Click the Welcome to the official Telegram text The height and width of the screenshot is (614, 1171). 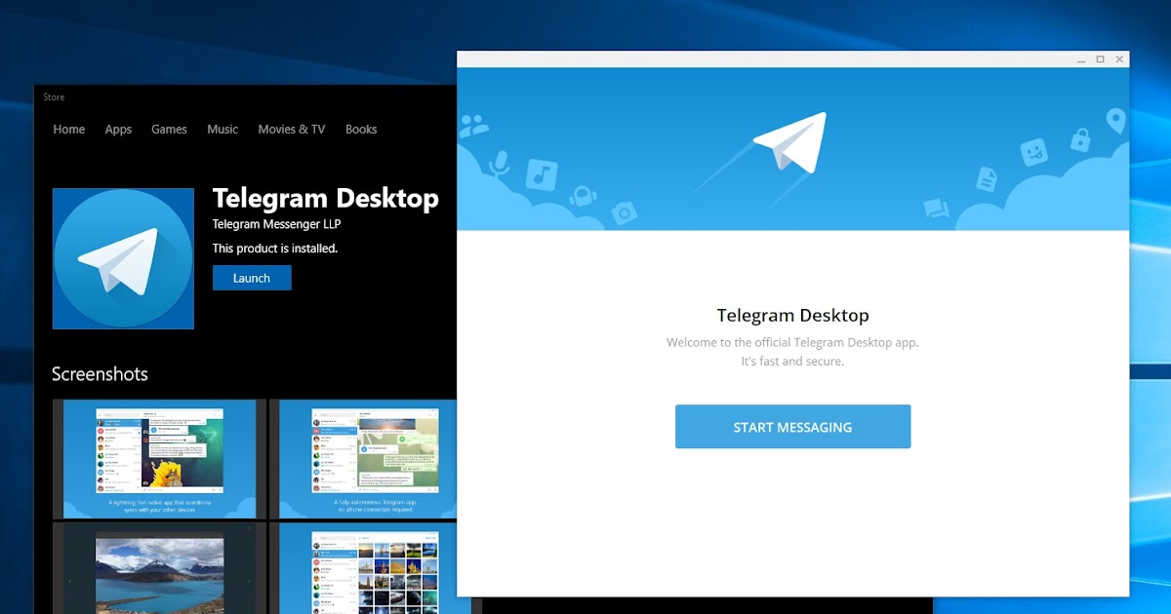pyautogui.click(x=792, y=342)
